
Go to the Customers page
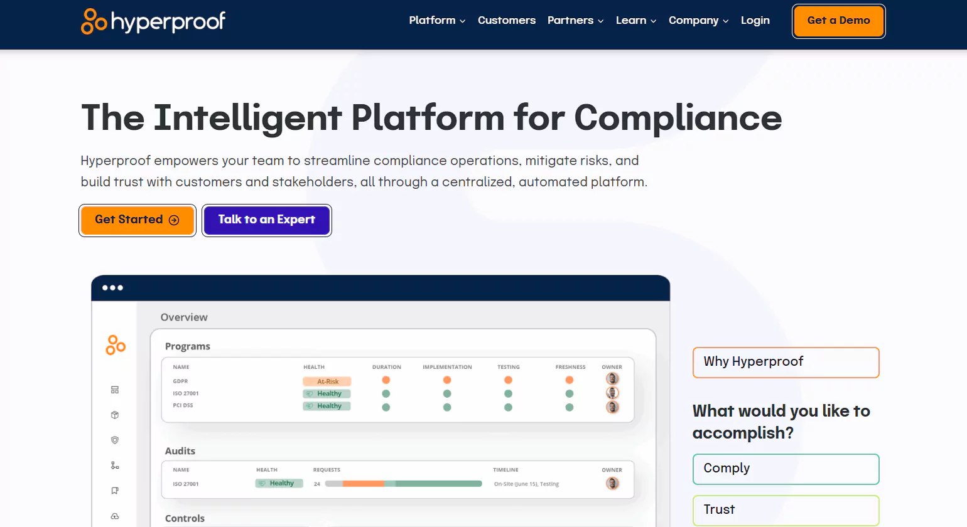point(507,21)
